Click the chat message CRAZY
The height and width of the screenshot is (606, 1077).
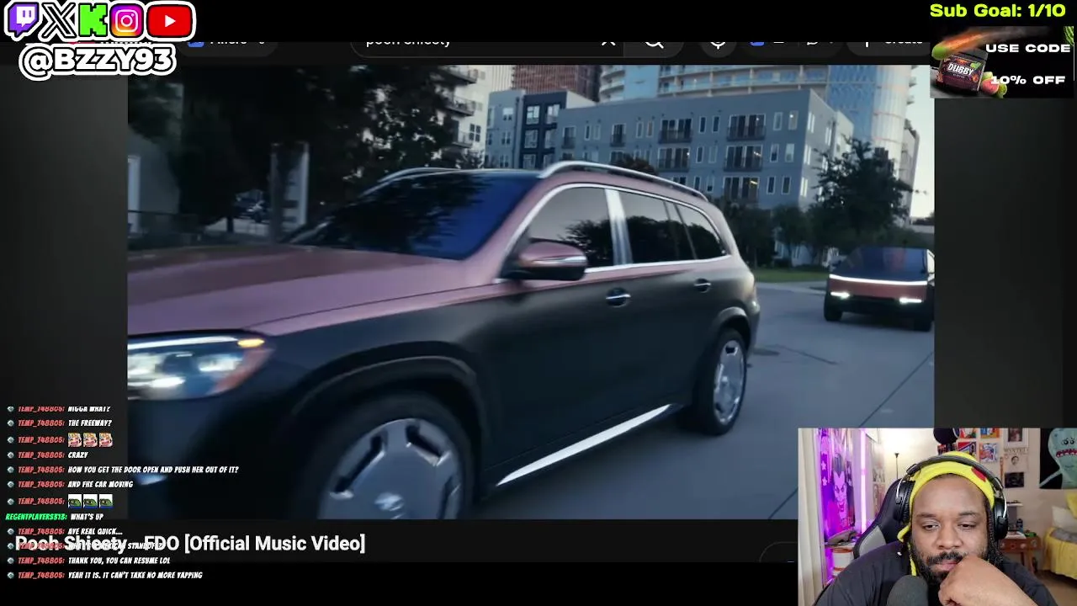(x=77, y=454)
